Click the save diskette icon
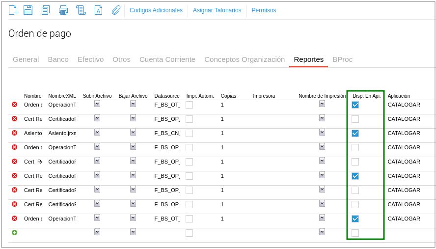The height and width of the screenshot is (249, 436). tap(28, 10)
